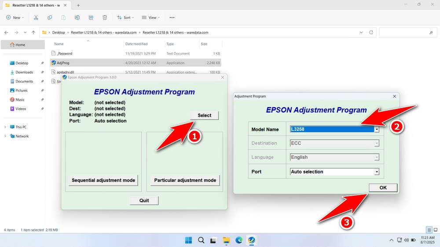Open the View dropdown menu

click(x=150, y=18)
